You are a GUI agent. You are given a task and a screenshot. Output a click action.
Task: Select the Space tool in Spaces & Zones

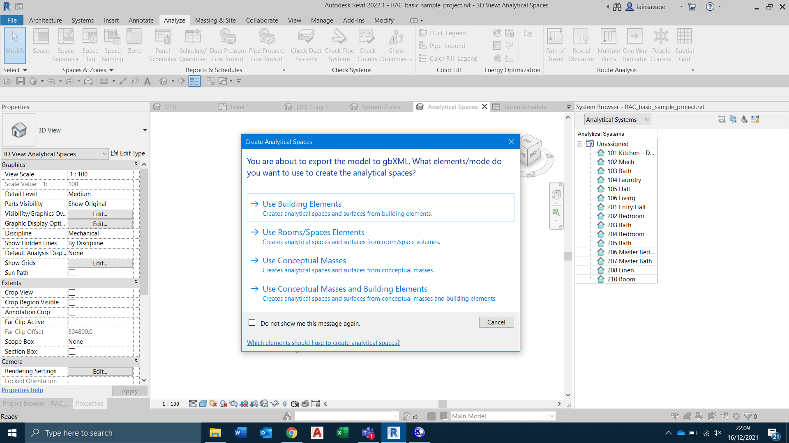point(41,45)
